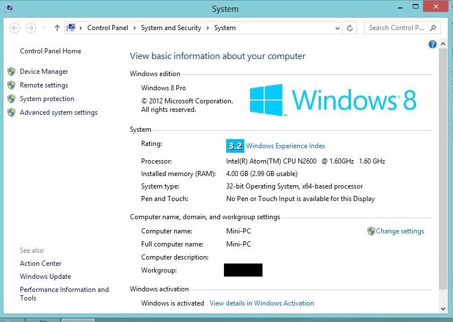The width and height of the screenshot is (453, 322).
Task: Select Computer name value 'Mini-PC'
Action: click(239, 231)
